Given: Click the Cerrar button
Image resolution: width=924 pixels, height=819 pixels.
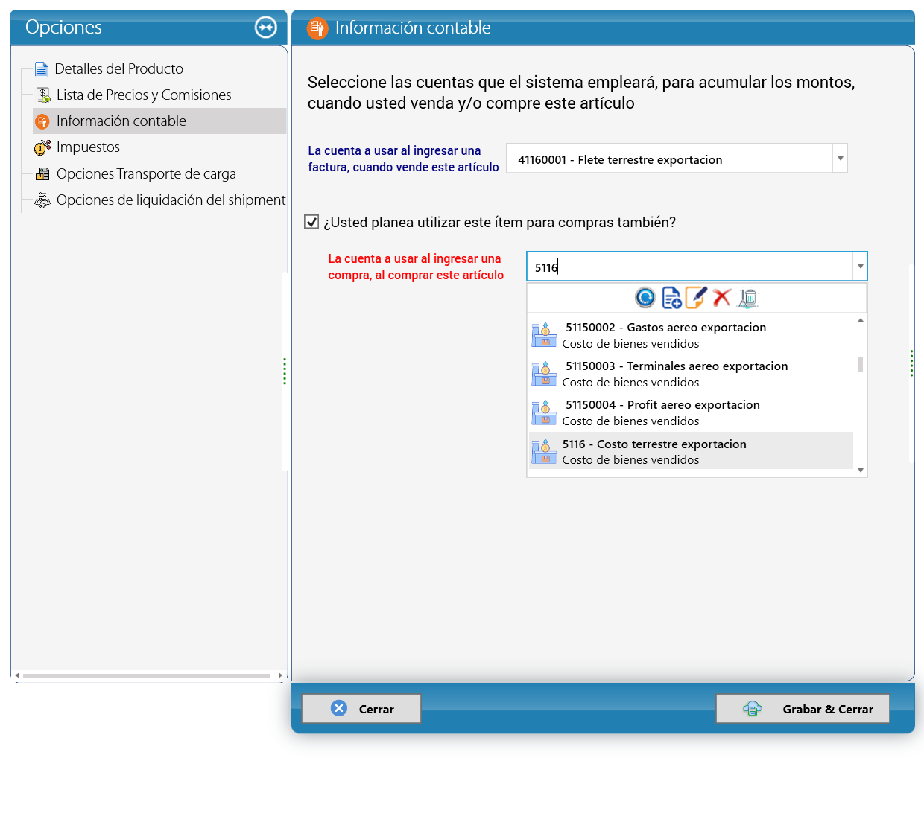Looking at the screenshot, I should tap(361, 709).
